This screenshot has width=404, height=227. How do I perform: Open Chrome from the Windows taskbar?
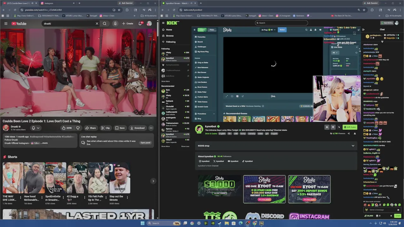click(254, 223)
